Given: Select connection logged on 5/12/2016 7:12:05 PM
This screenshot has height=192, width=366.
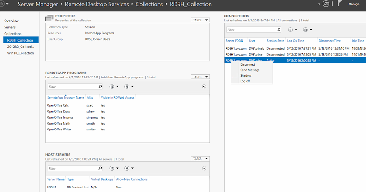Looking at the screenshot, I should (x=295, y=54).
